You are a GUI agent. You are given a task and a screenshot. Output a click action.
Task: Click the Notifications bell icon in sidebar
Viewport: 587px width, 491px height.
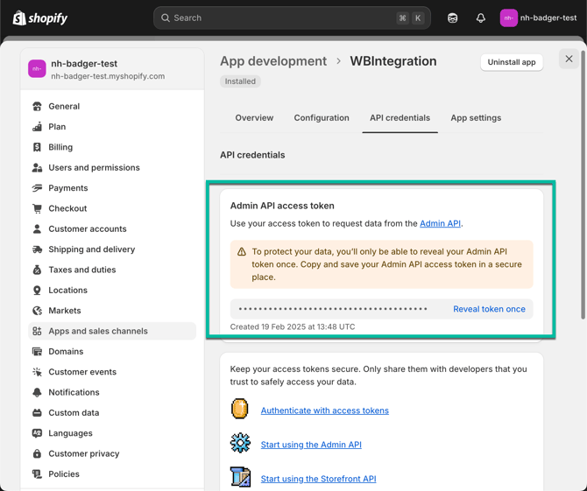click(37, 392)
